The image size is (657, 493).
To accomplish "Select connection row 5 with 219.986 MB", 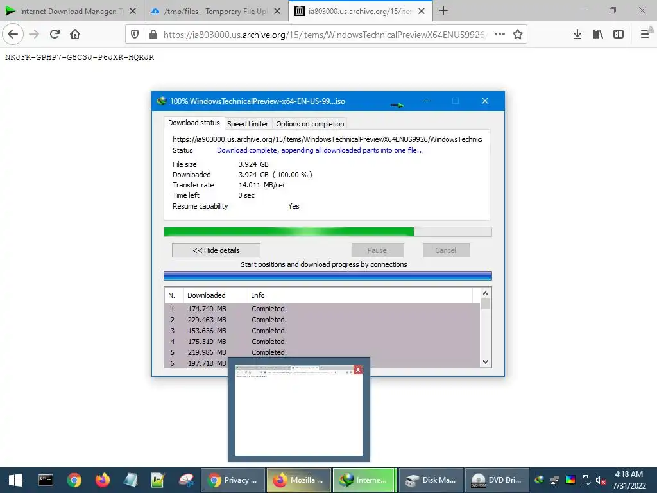I will 322,352.
